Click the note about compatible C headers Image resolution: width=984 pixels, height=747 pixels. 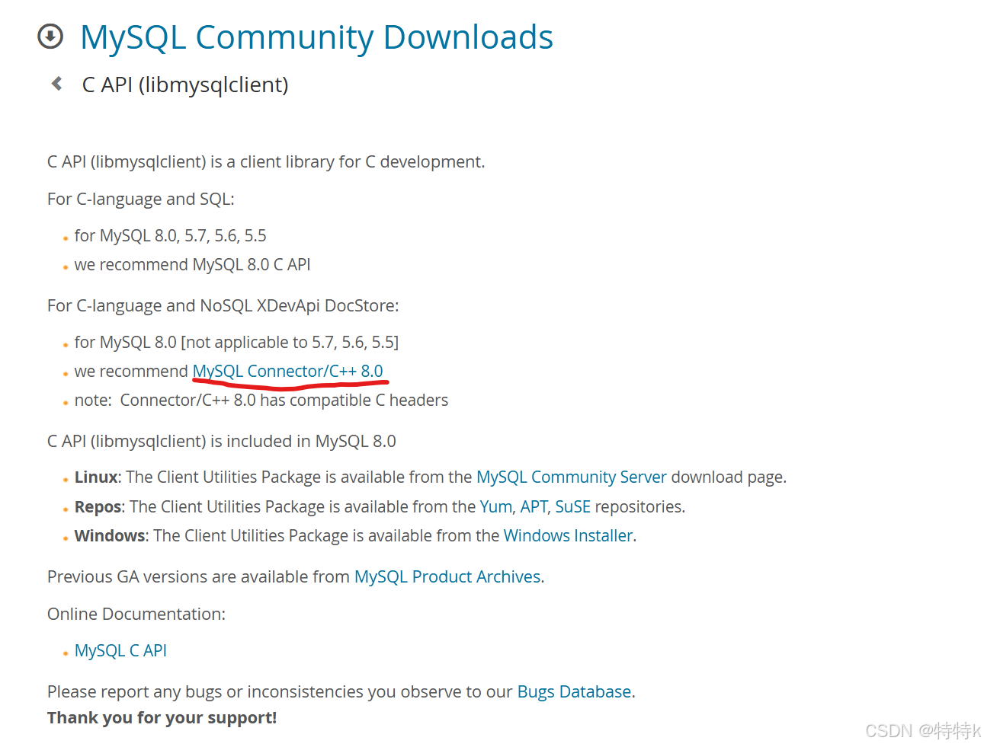coord(261,400)
